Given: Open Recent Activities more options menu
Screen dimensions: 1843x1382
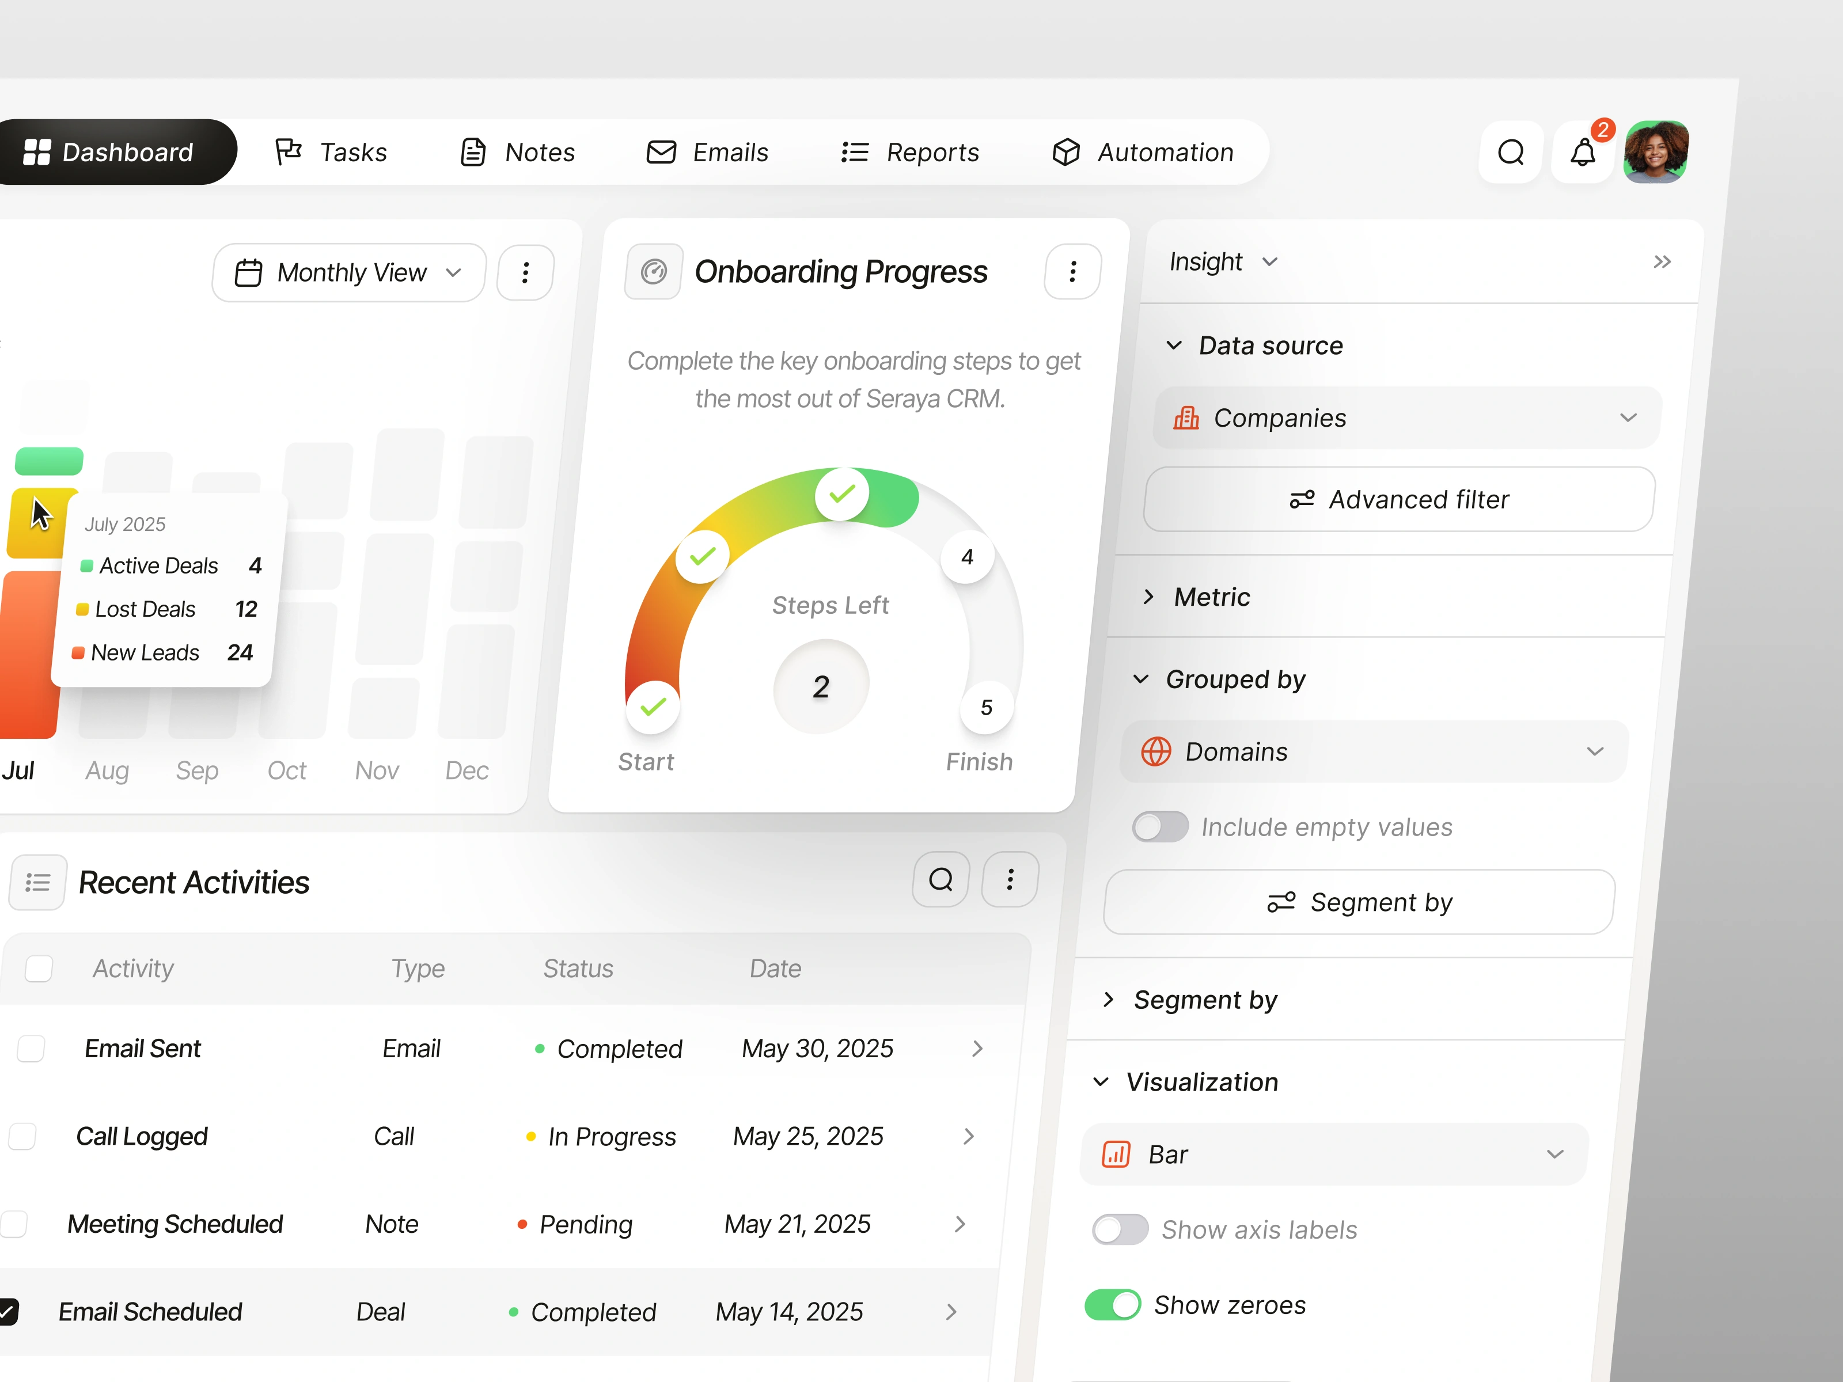Looking at the screenshot, I should click(1010, 879).
